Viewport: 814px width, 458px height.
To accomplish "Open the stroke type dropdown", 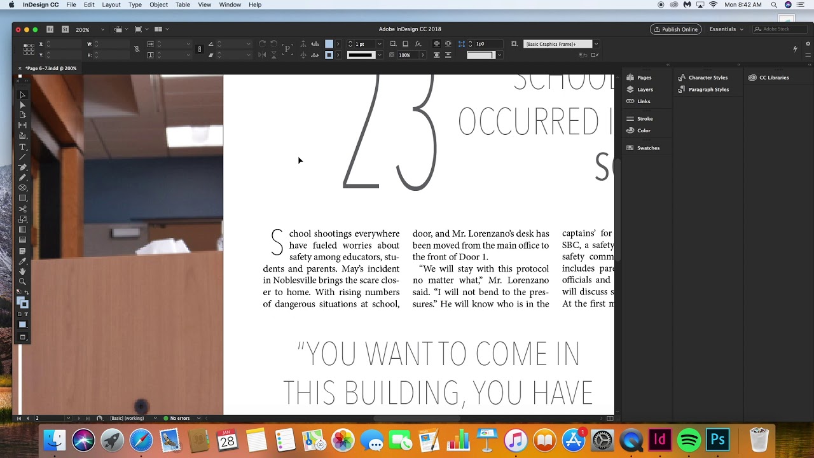I will point(380,55).
